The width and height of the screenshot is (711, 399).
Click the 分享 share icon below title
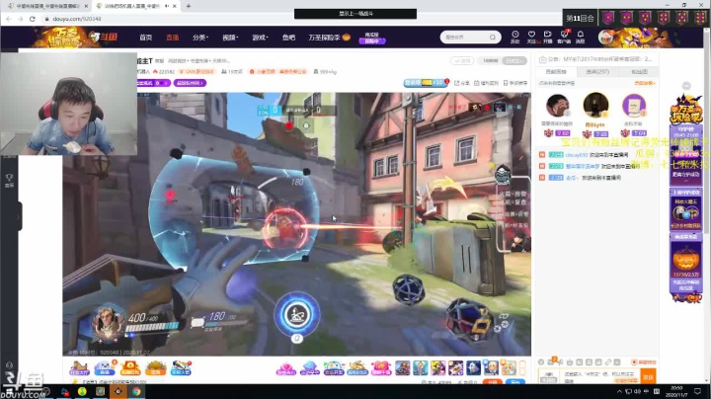coord(462,83)
